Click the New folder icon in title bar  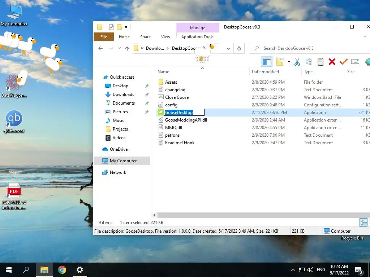point(120,27)
